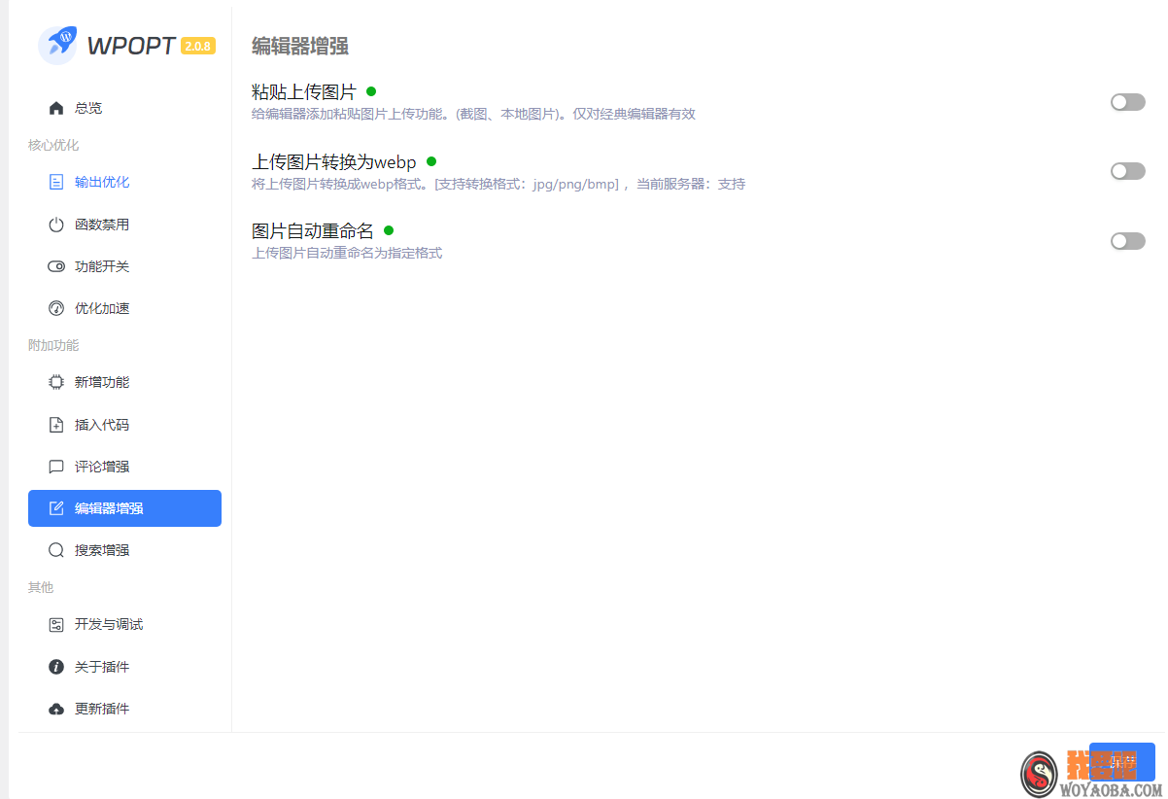This screenshot has width=1168, height=799.
Task: Enable the 粘贴上传图片 toggle
Action: (1127, 101)
